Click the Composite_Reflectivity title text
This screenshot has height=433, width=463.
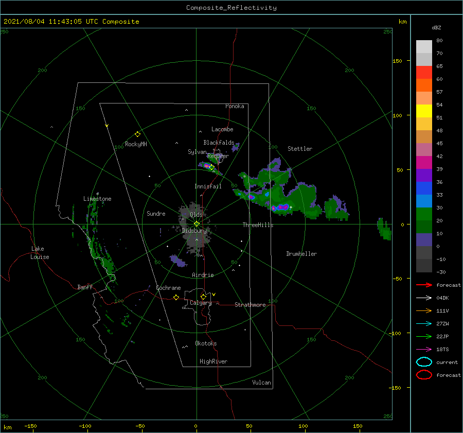pyautogui.click(x=232, y=8)
